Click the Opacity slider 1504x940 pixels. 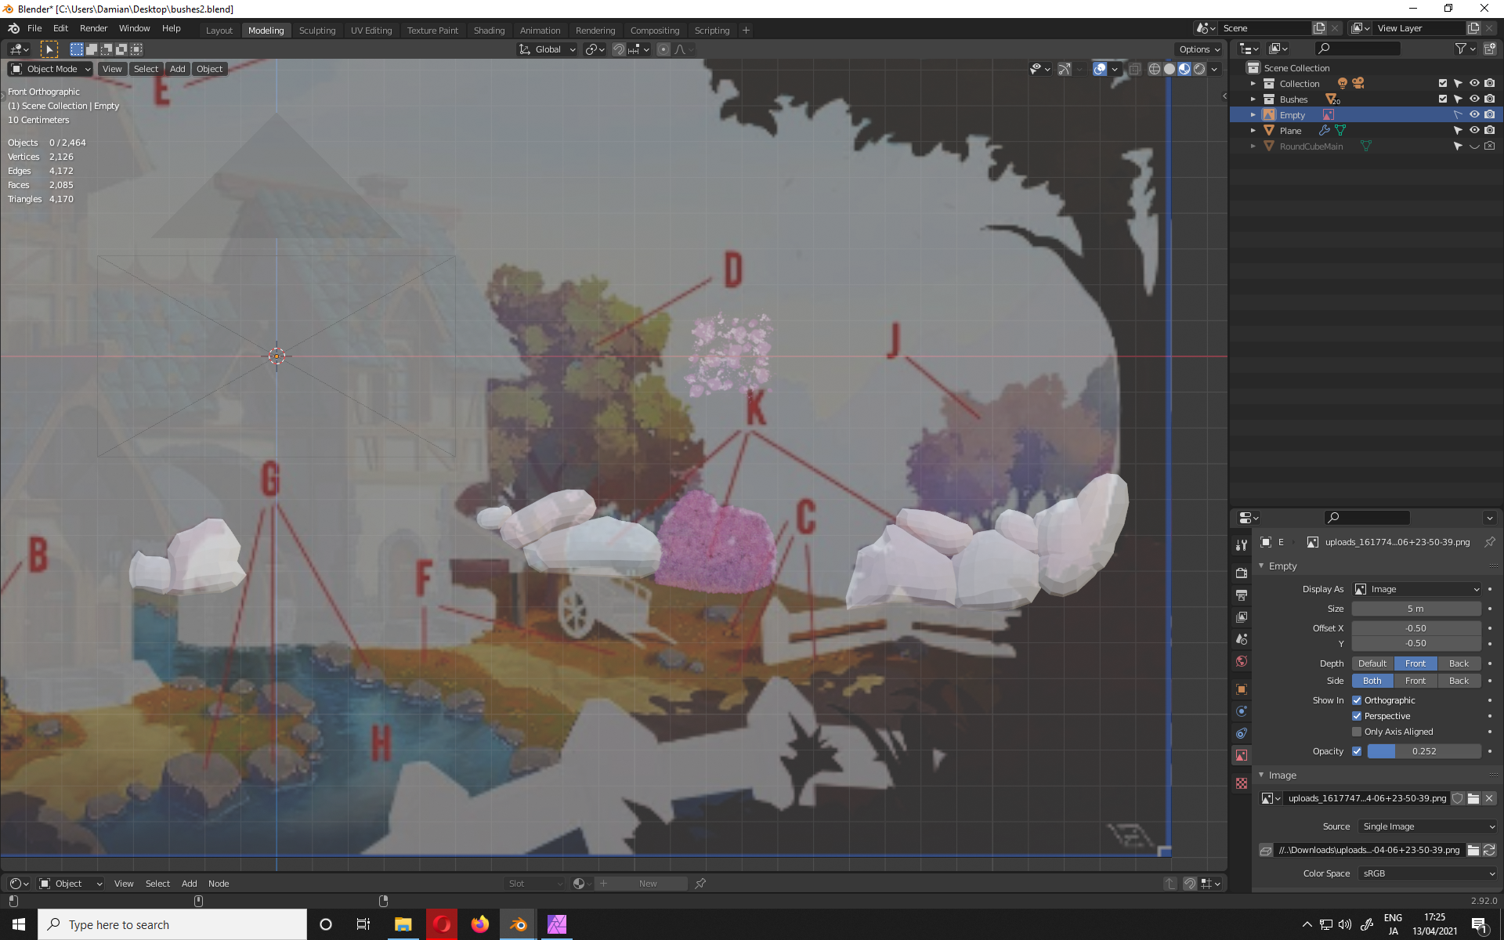click(x=1423, y=751)
